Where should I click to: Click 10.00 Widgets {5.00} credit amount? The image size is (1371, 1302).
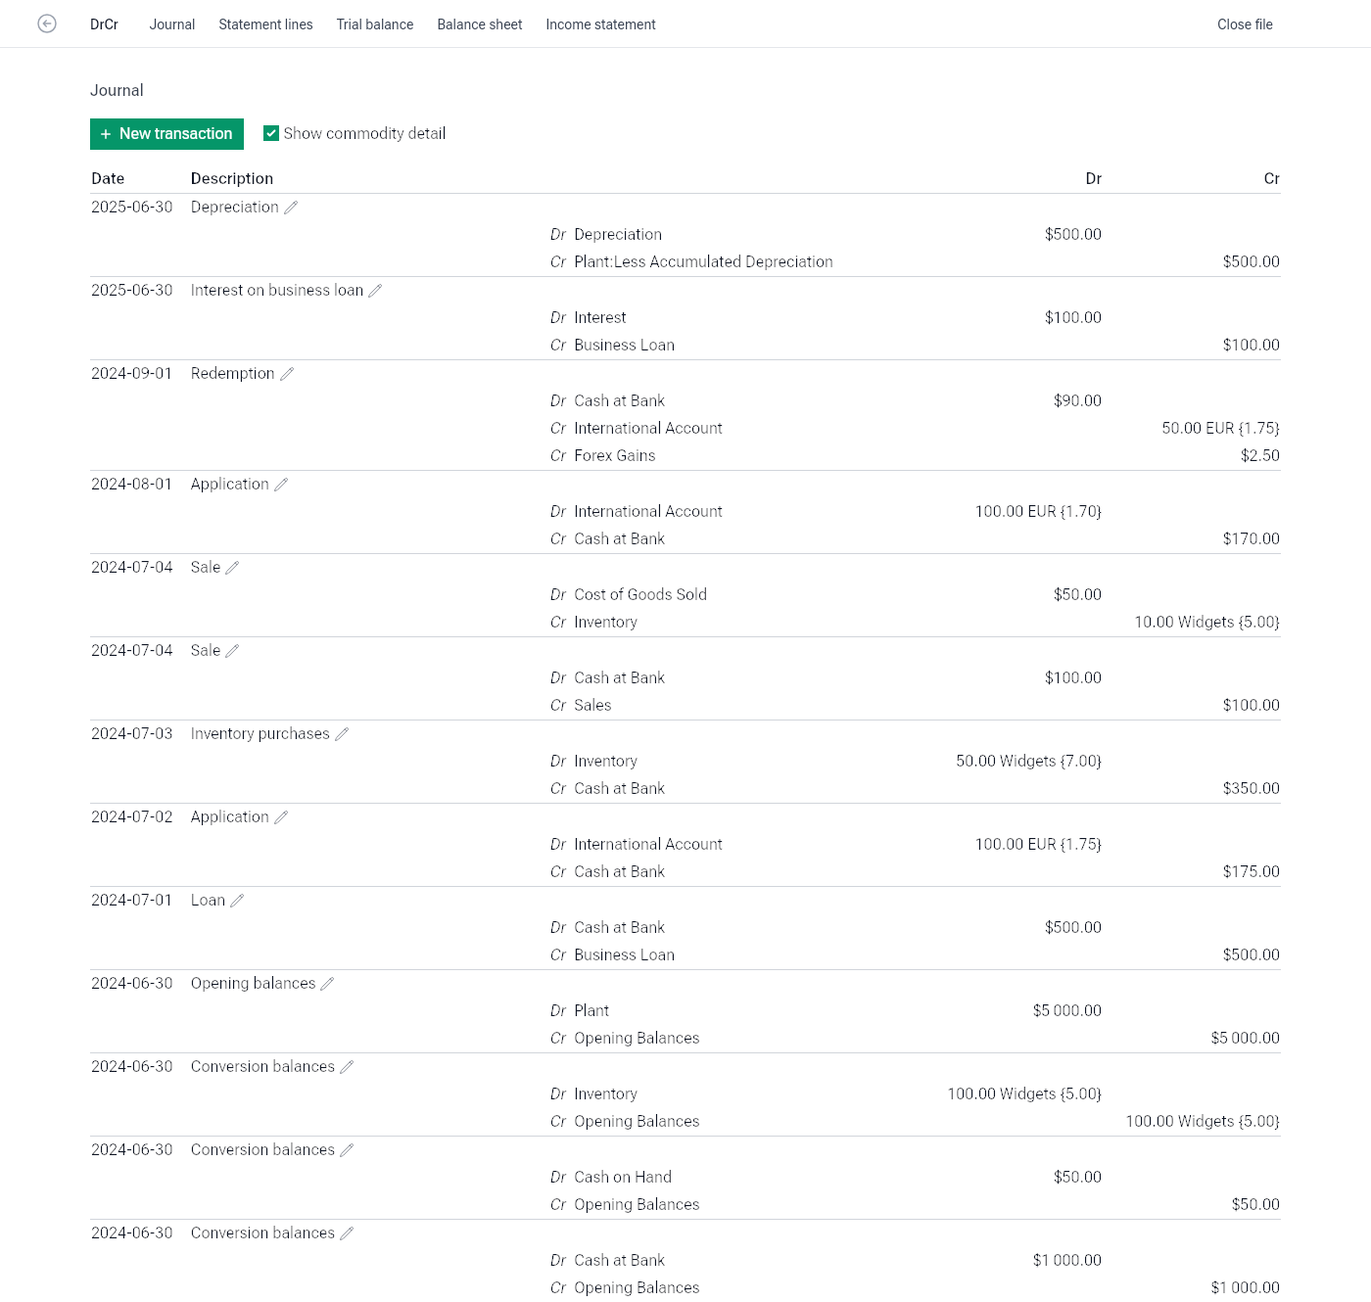click(1206, 623)
